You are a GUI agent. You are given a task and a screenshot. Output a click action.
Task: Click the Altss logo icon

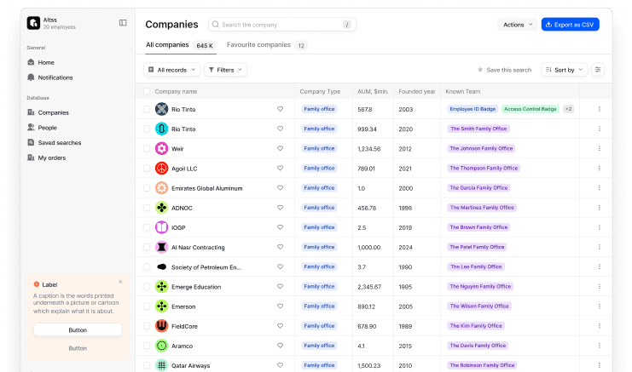(33, 23)
